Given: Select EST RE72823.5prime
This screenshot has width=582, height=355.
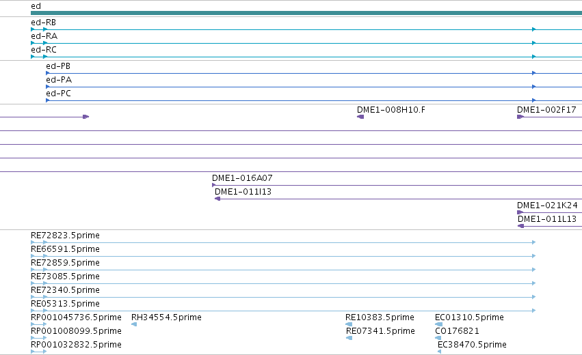Looking at the screenshot, I should coord(66,236).
